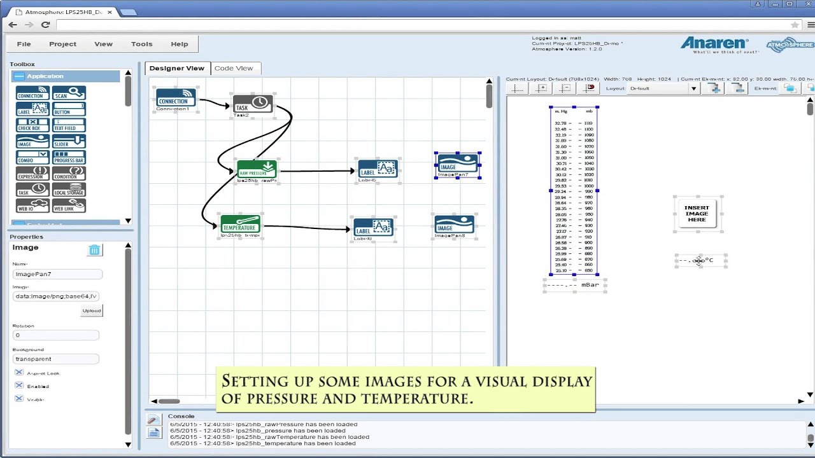
Task: Select the Web IO toolbox element
Action: tap(32, 205)
